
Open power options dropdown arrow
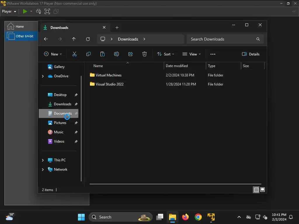tap(31, 11)
